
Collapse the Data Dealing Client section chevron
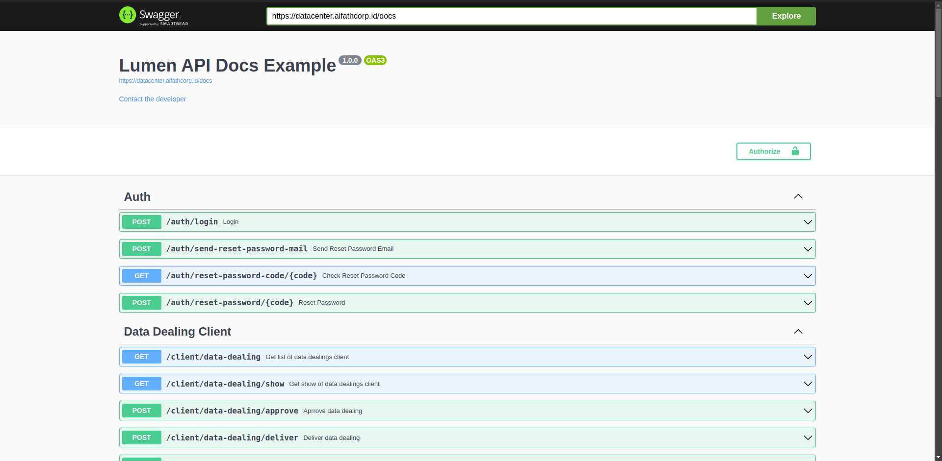[798, 332]
